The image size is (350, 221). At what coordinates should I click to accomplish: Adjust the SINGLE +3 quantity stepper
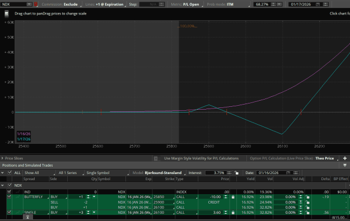tap(88, 212)
